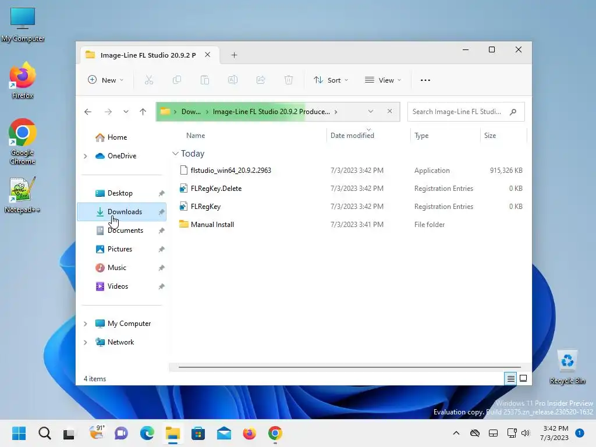Open Firefox desktop shortcut
Screen dimensions: 596x447
coord(23,80)
